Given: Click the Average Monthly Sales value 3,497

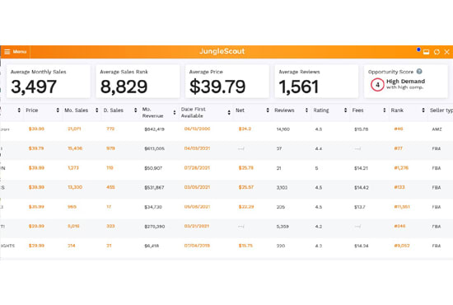Looking at the screenshot, I should (34, 87).
